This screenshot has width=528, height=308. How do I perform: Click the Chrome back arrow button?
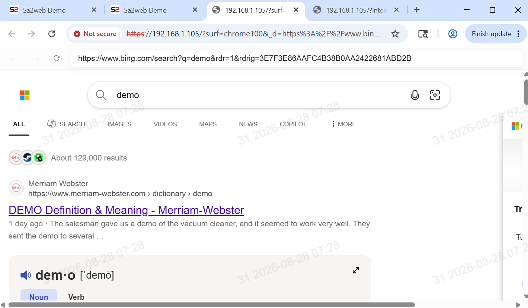(12, 34)
